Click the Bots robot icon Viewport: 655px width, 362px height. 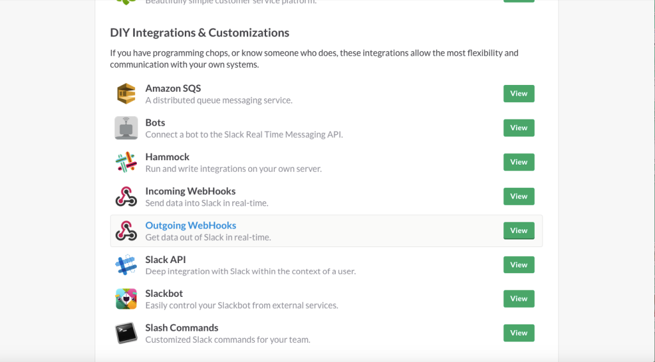pos(126,128)
